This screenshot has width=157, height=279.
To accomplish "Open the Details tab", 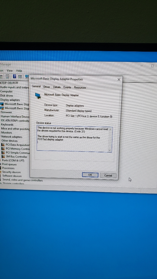I will click(x=57, y=87).
